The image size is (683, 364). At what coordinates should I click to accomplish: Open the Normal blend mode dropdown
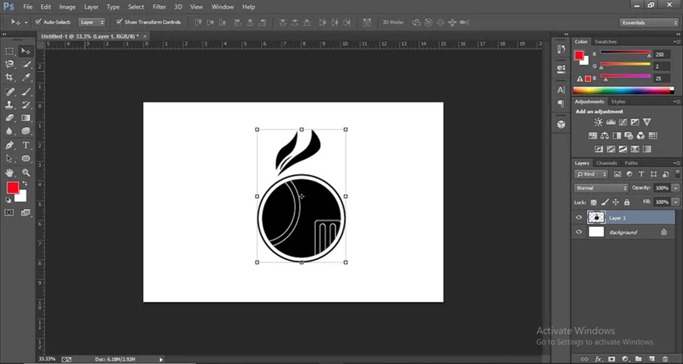point(601,188)
